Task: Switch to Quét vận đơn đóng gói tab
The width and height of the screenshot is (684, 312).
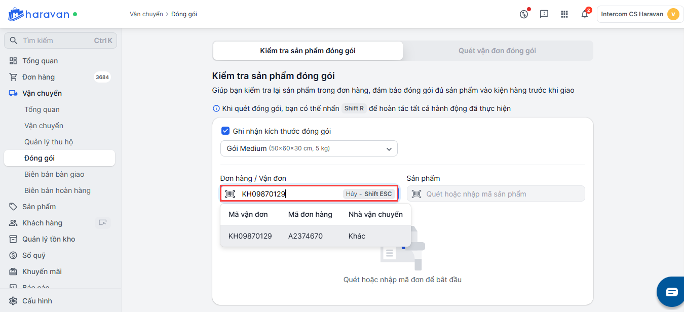Action: click(498, 51)
